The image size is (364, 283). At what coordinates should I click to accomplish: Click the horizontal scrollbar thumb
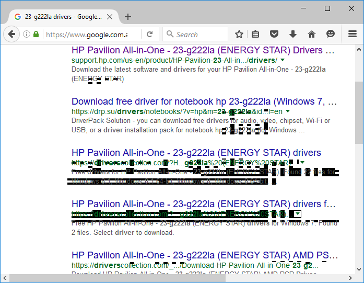(118, 278)
